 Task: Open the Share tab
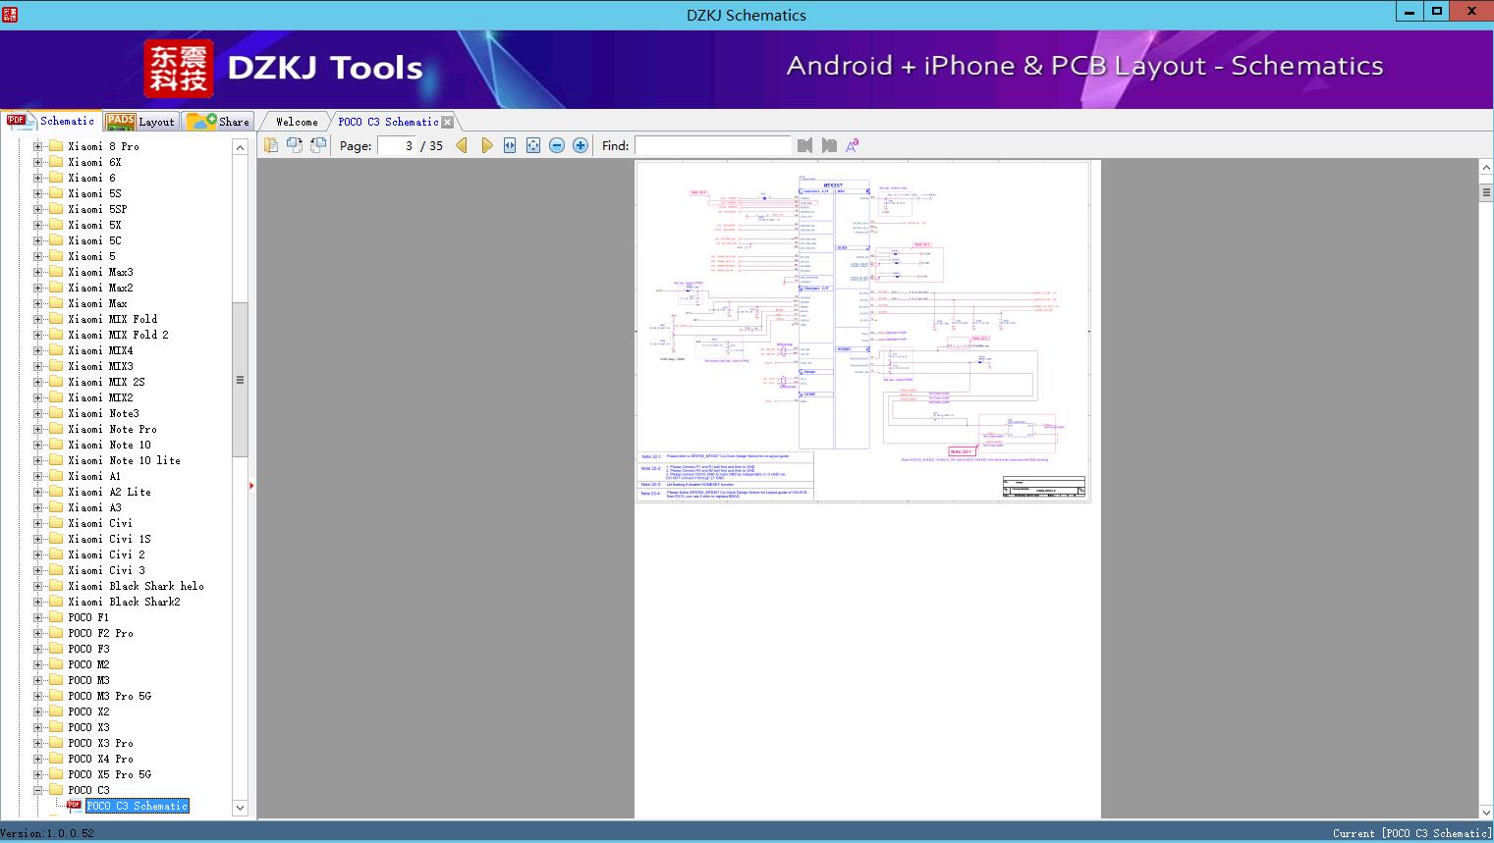click(x=220, y=122)
